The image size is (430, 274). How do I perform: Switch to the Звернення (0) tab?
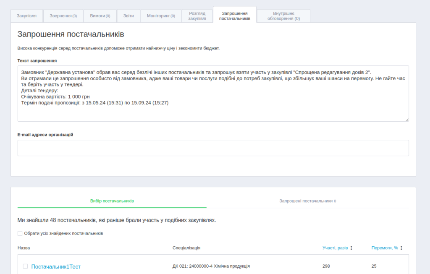tap(63, 16)
